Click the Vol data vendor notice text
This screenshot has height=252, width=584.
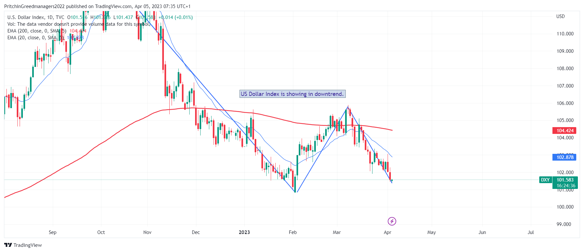(79, 24)
